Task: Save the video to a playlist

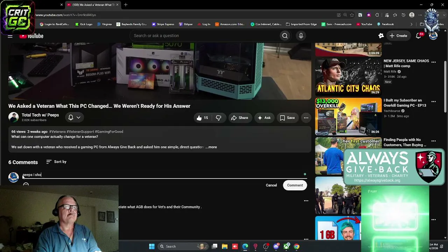Action: tap(287, 118)
